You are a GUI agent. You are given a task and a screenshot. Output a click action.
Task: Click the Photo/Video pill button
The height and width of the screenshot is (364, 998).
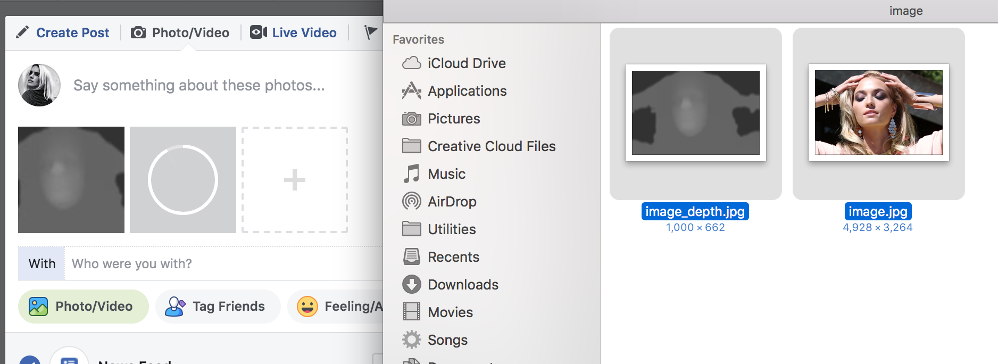click(x=84, y=307)
